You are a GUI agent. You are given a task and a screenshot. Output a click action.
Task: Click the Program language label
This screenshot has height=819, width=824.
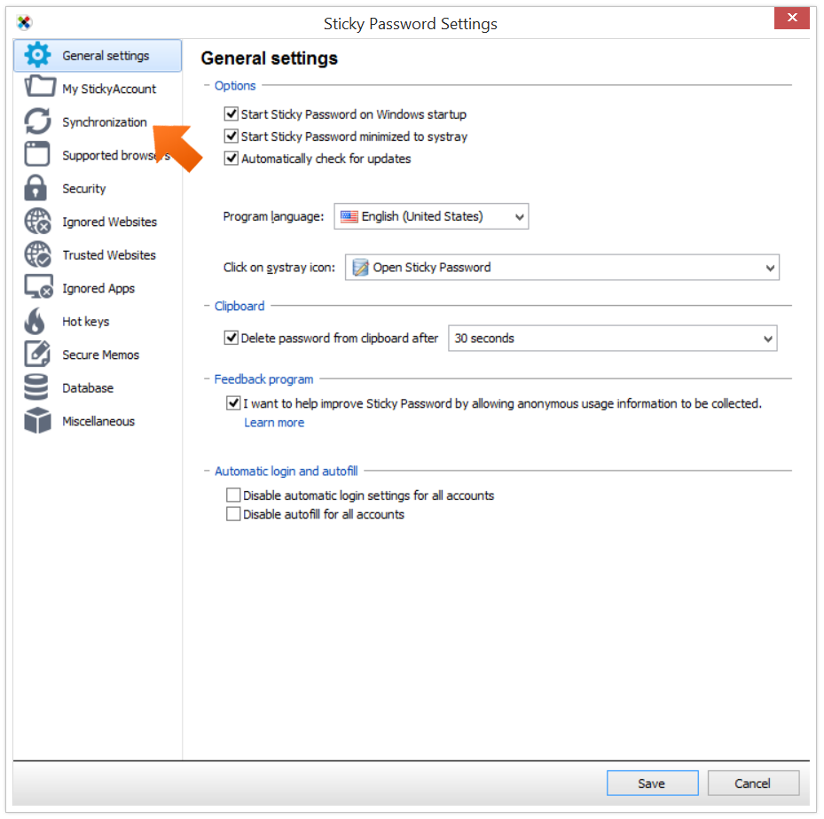click(273, 216)
